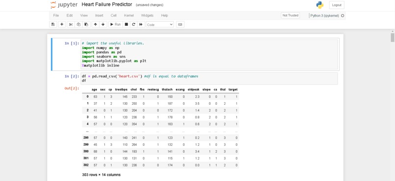Click row index 0 in dataframe
The width and height of the screenshot is (395, 181).
coord(88,96)
